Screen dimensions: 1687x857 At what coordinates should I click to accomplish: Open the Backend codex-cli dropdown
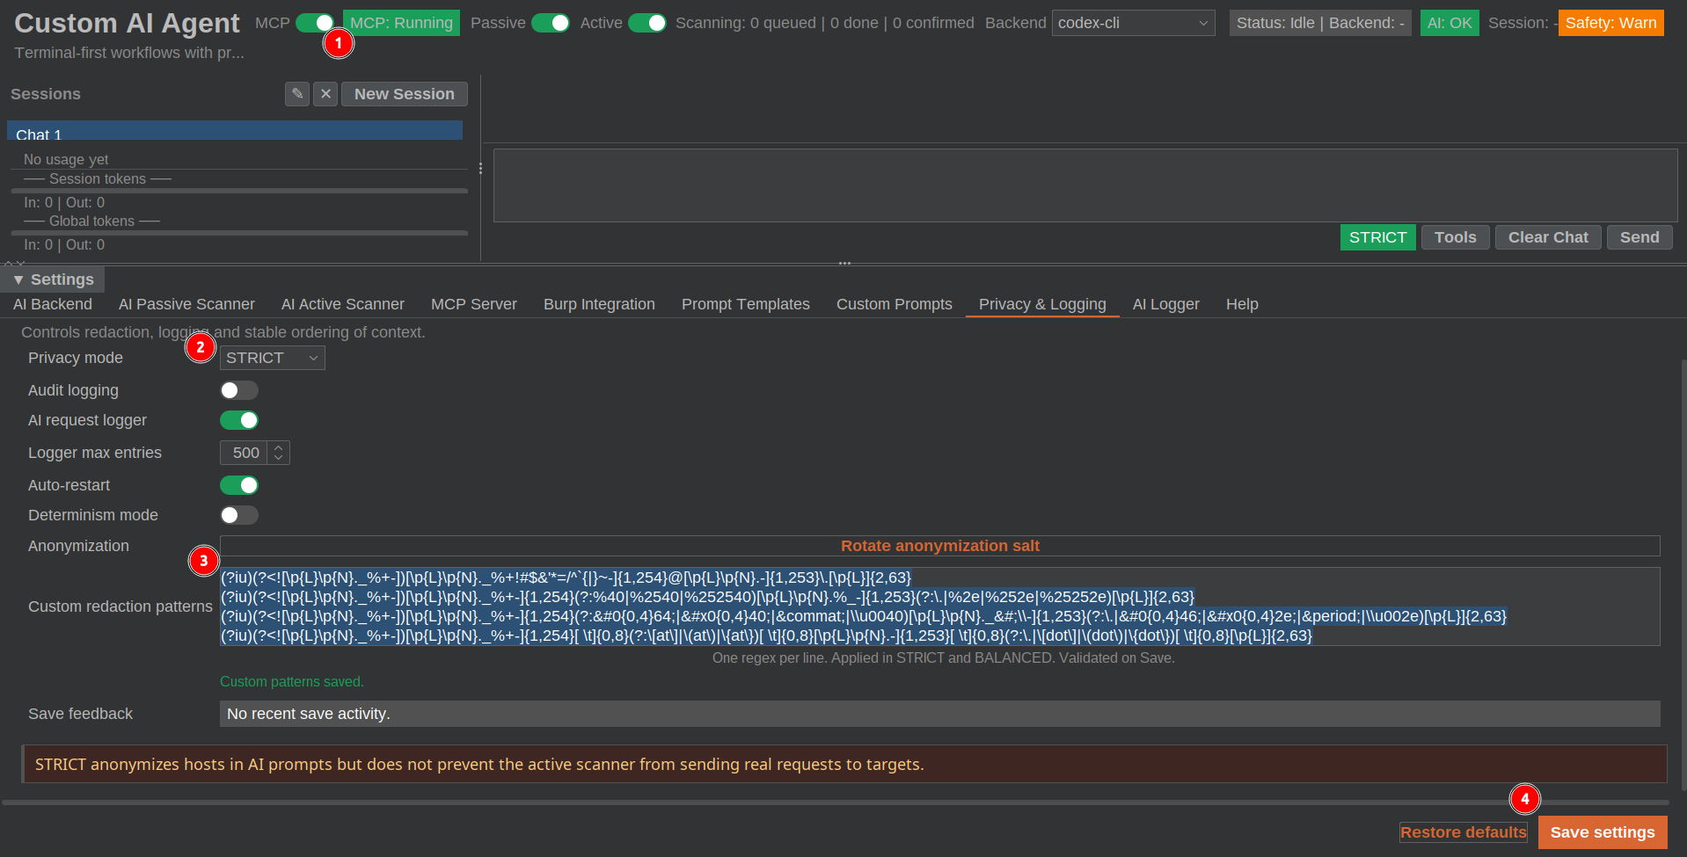click(1133, 23)
